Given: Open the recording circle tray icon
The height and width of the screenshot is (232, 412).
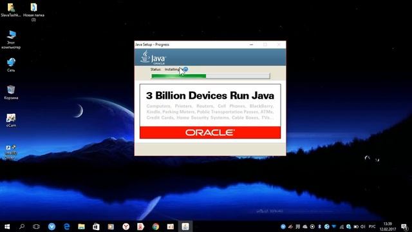Looking at the screenshot, I should [x=312, y=226].
